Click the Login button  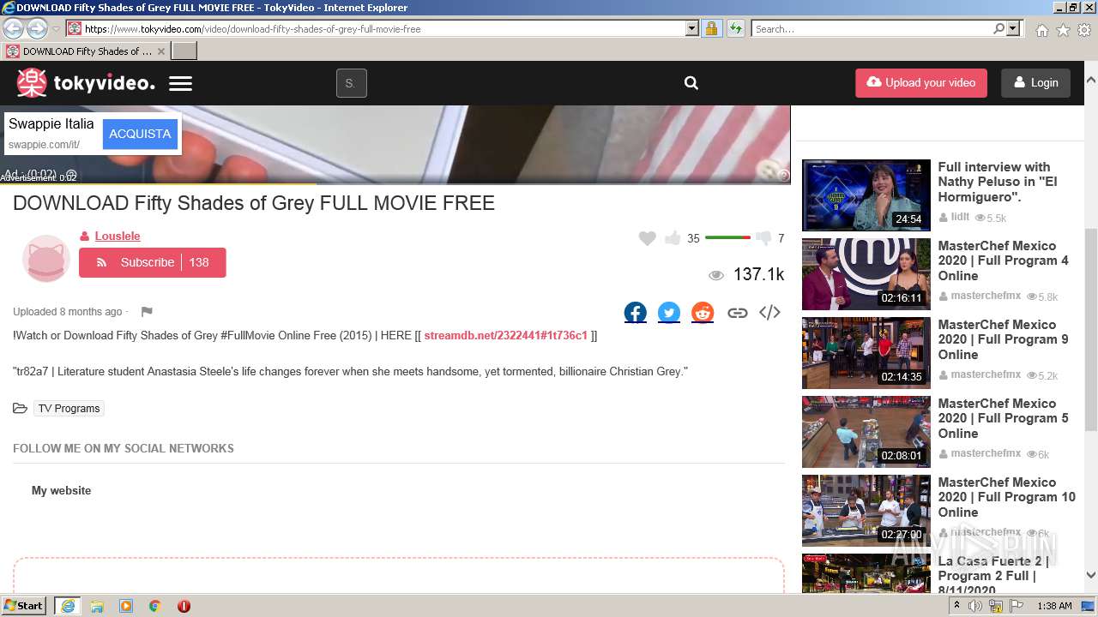(1035, 83)
